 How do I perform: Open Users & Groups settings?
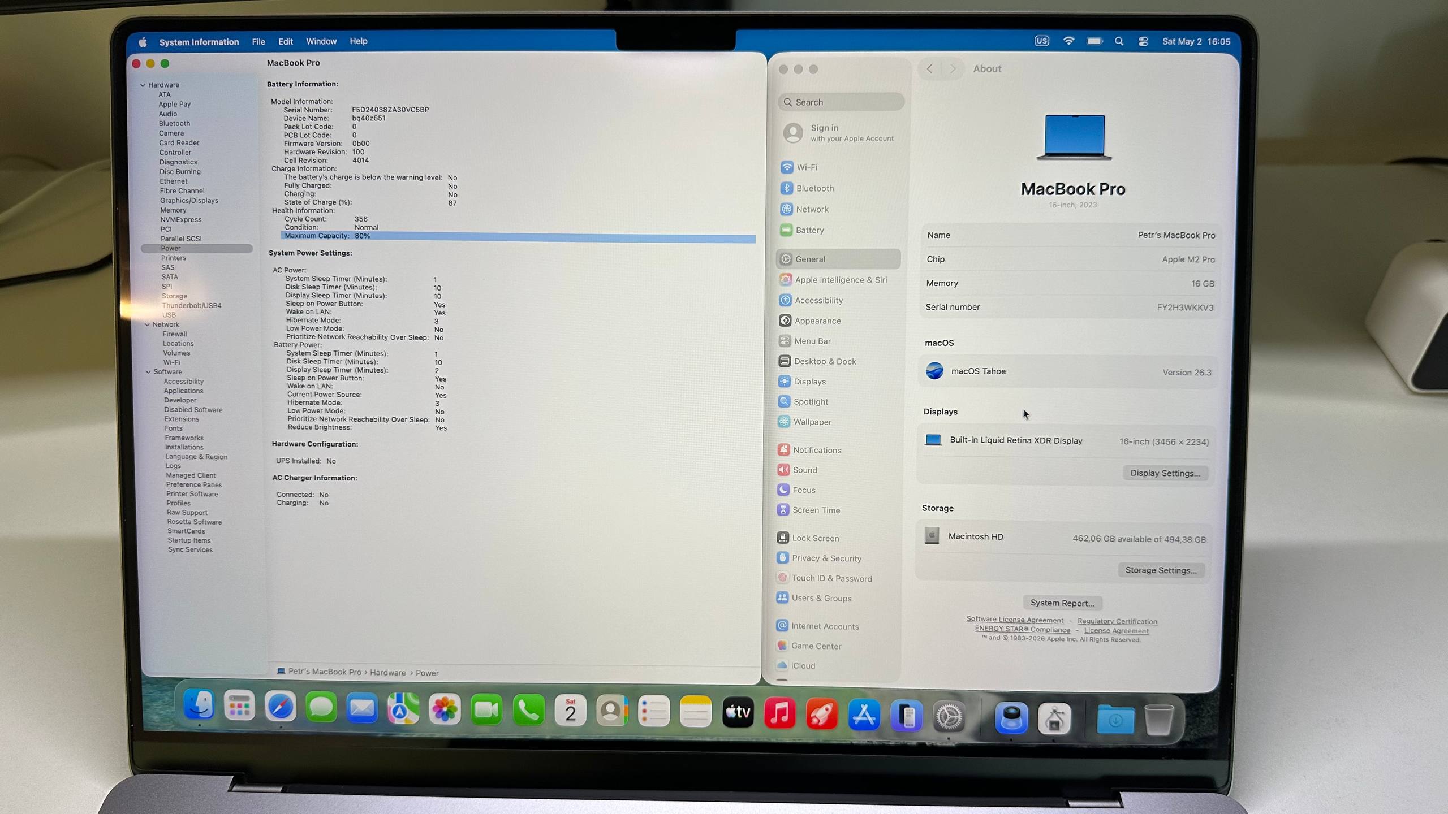(x=814, y=598)
